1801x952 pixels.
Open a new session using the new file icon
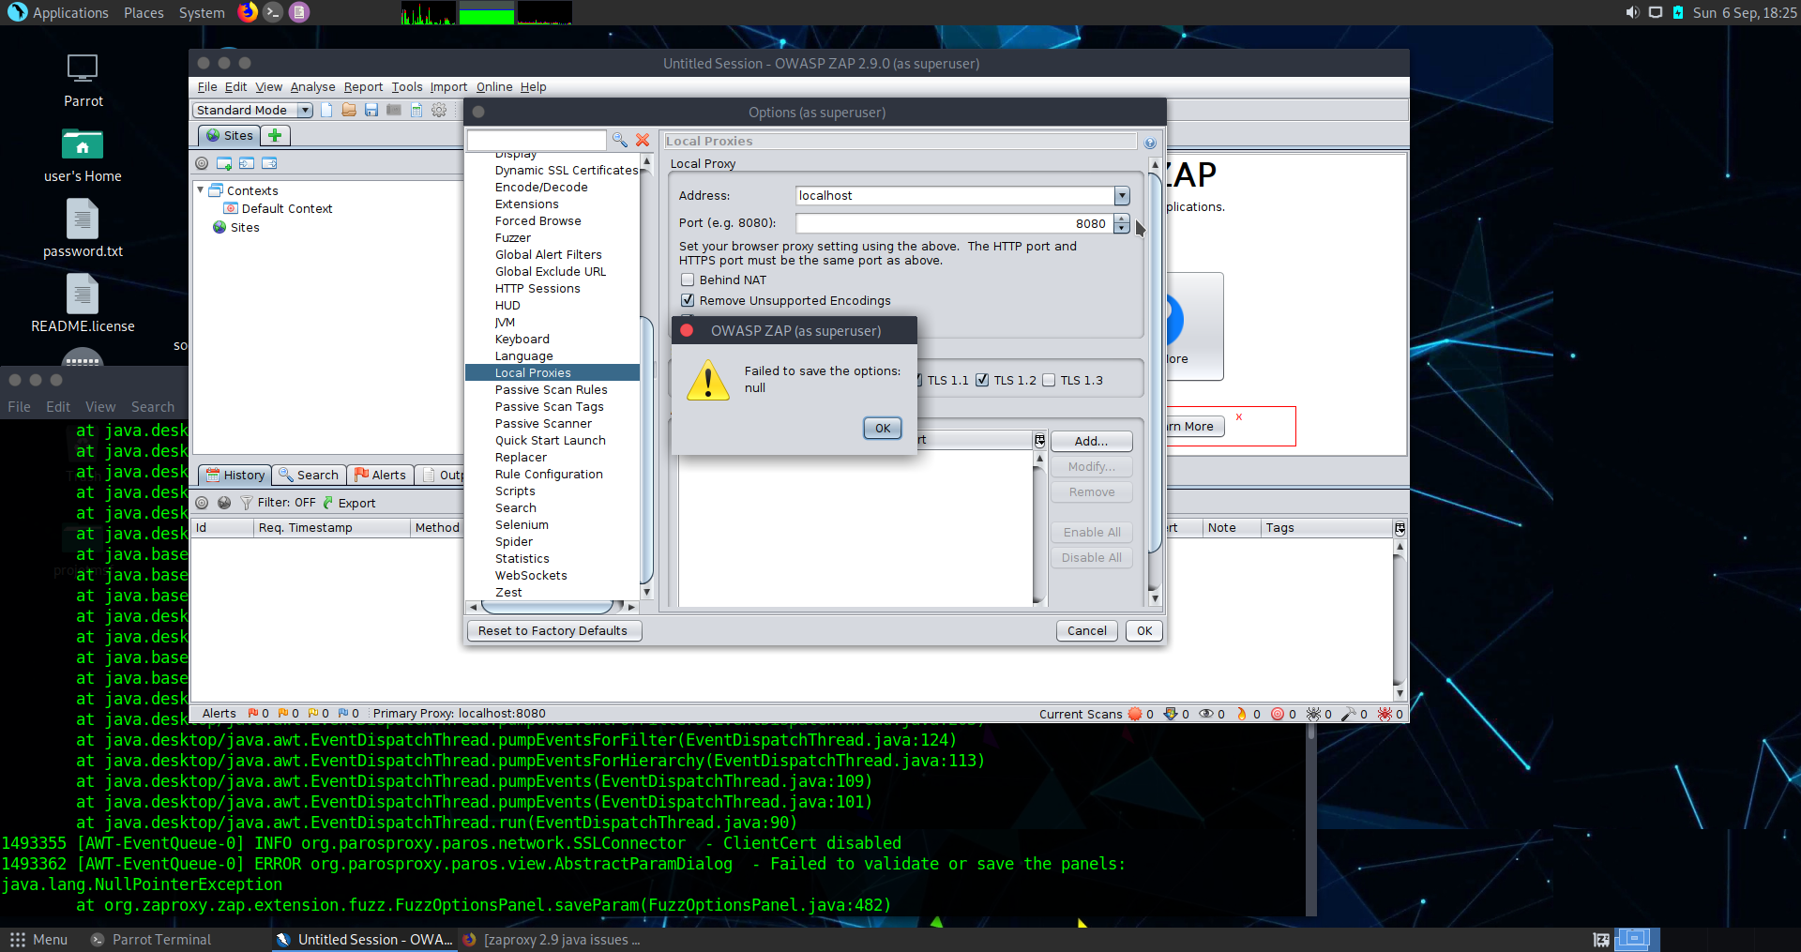[326, 110]
